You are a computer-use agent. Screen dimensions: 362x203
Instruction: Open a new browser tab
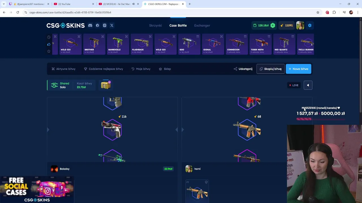189,4
